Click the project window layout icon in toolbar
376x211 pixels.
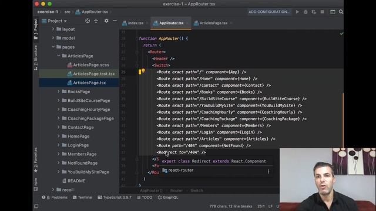pos(333,12)
